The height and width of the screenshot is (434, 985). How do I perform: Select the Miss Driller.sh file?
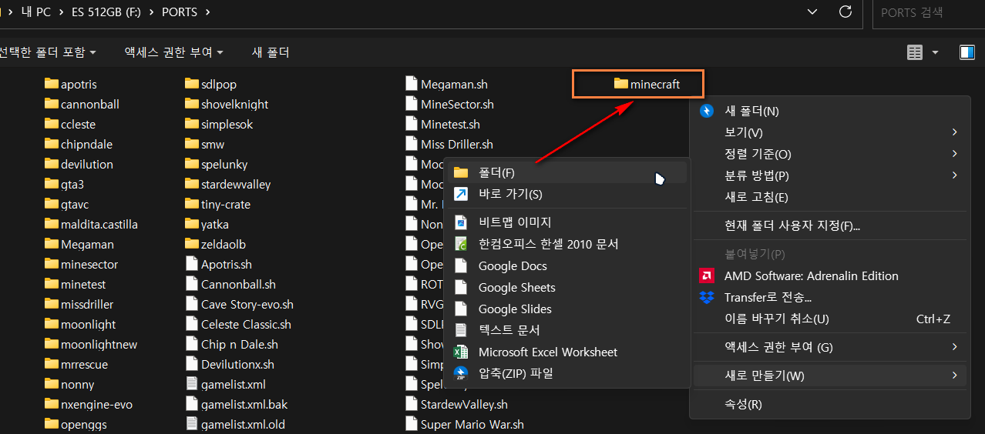(449, 144)
